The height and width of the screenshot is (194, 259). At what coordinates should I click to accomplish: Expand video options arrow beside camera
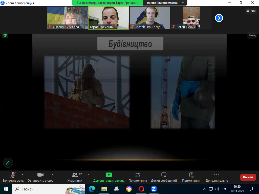pyautogui.click(x=52, y=175)
